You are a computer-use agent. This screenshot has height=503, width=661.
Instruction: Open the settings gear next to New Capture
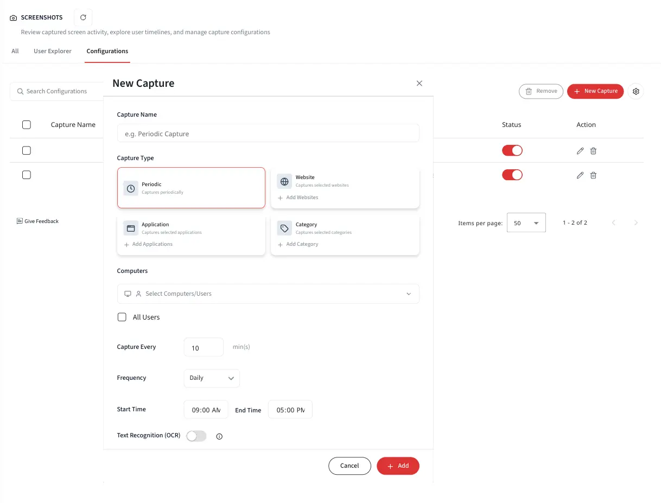(x=636, y=91)
